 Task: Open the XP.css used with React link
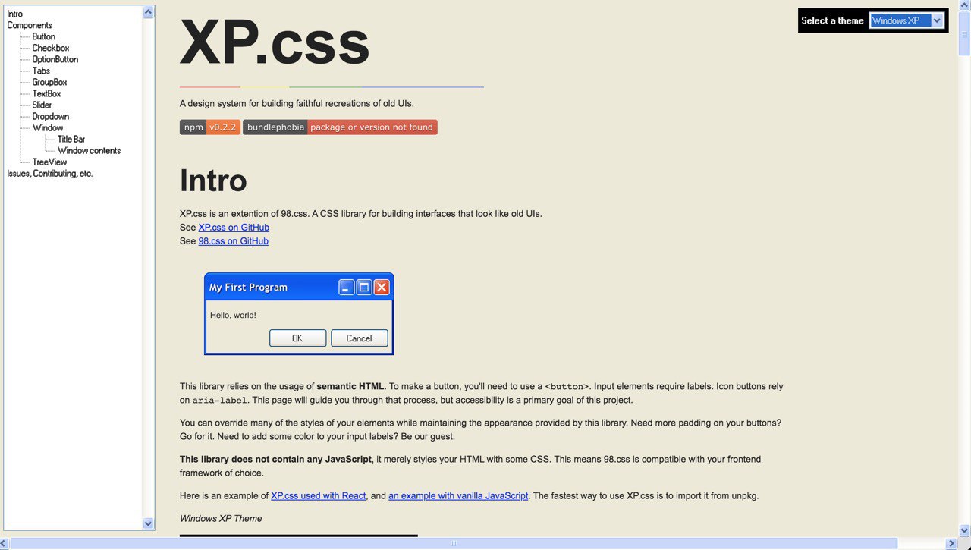319,496
